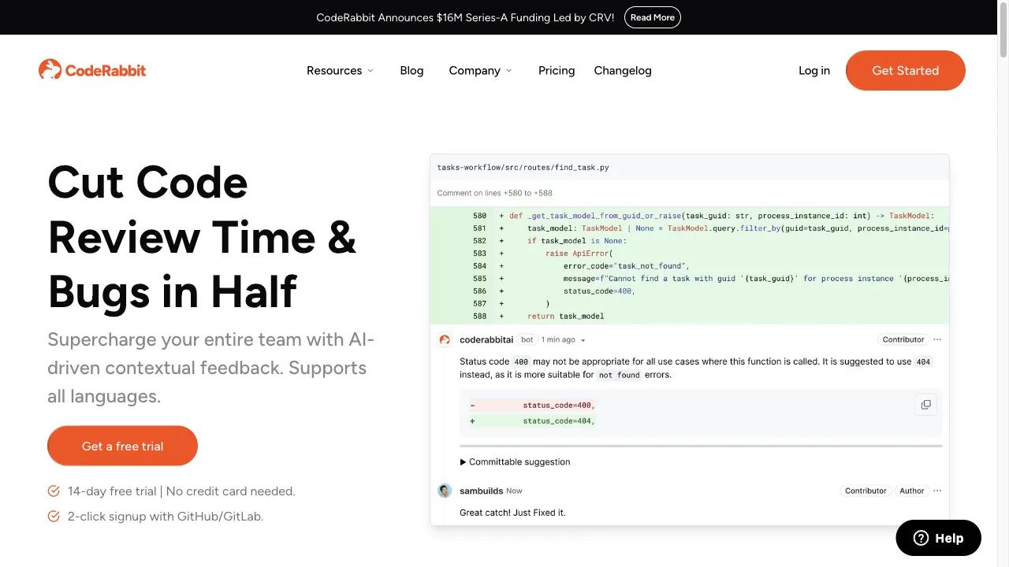Click the 'Great catch! Just Fixed it.' reply
Screen dimensions: 1009x567
pos(512,513)
